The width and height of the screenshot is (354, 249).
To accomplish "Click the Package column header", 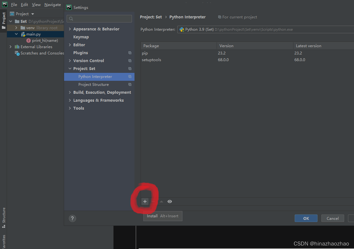I will pos(179,46).
